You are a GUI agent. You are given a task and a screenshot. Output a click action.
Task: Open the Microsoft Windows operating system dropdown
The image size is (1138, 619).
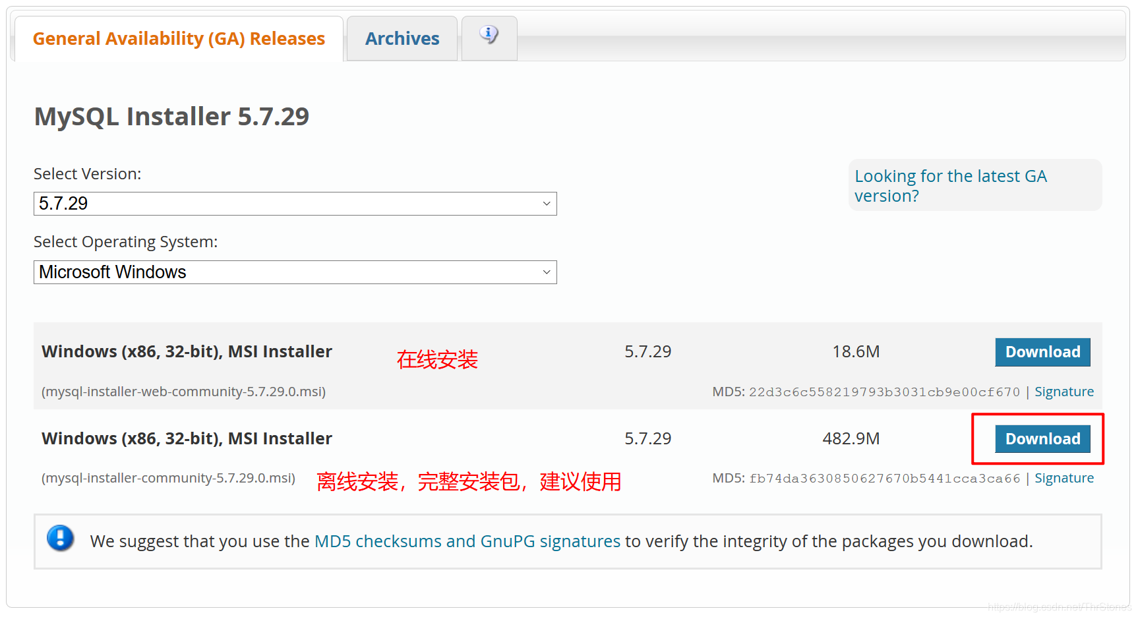[295, 272]
